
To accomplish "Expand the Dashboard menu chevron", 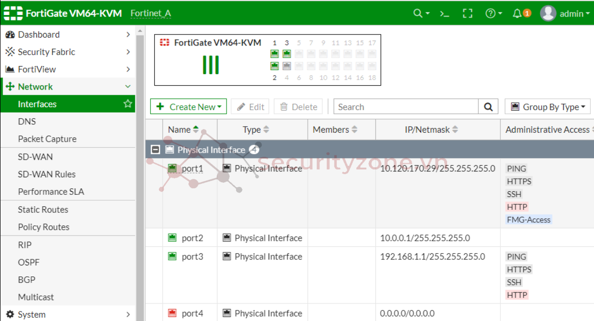I will point(128,35).
